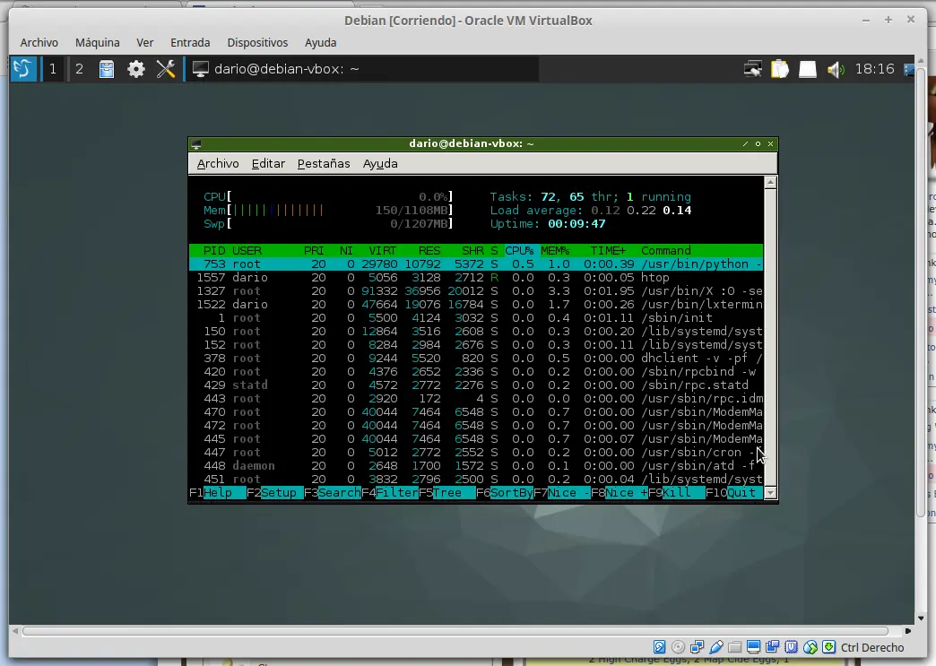Click VirtualBox horizontal scrollbar right arrow
Screen dimensions: 936x666
click(908, 631)
